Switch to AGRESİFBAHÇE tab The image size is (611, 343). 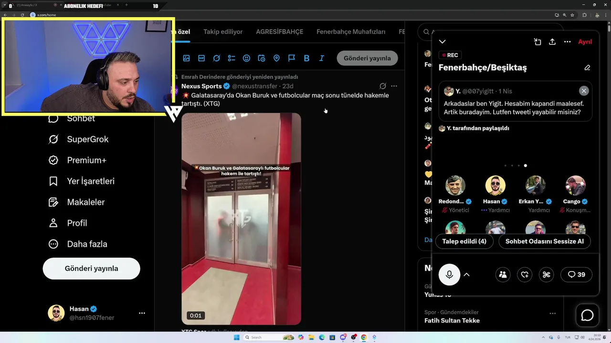click(x=280, y=32)
